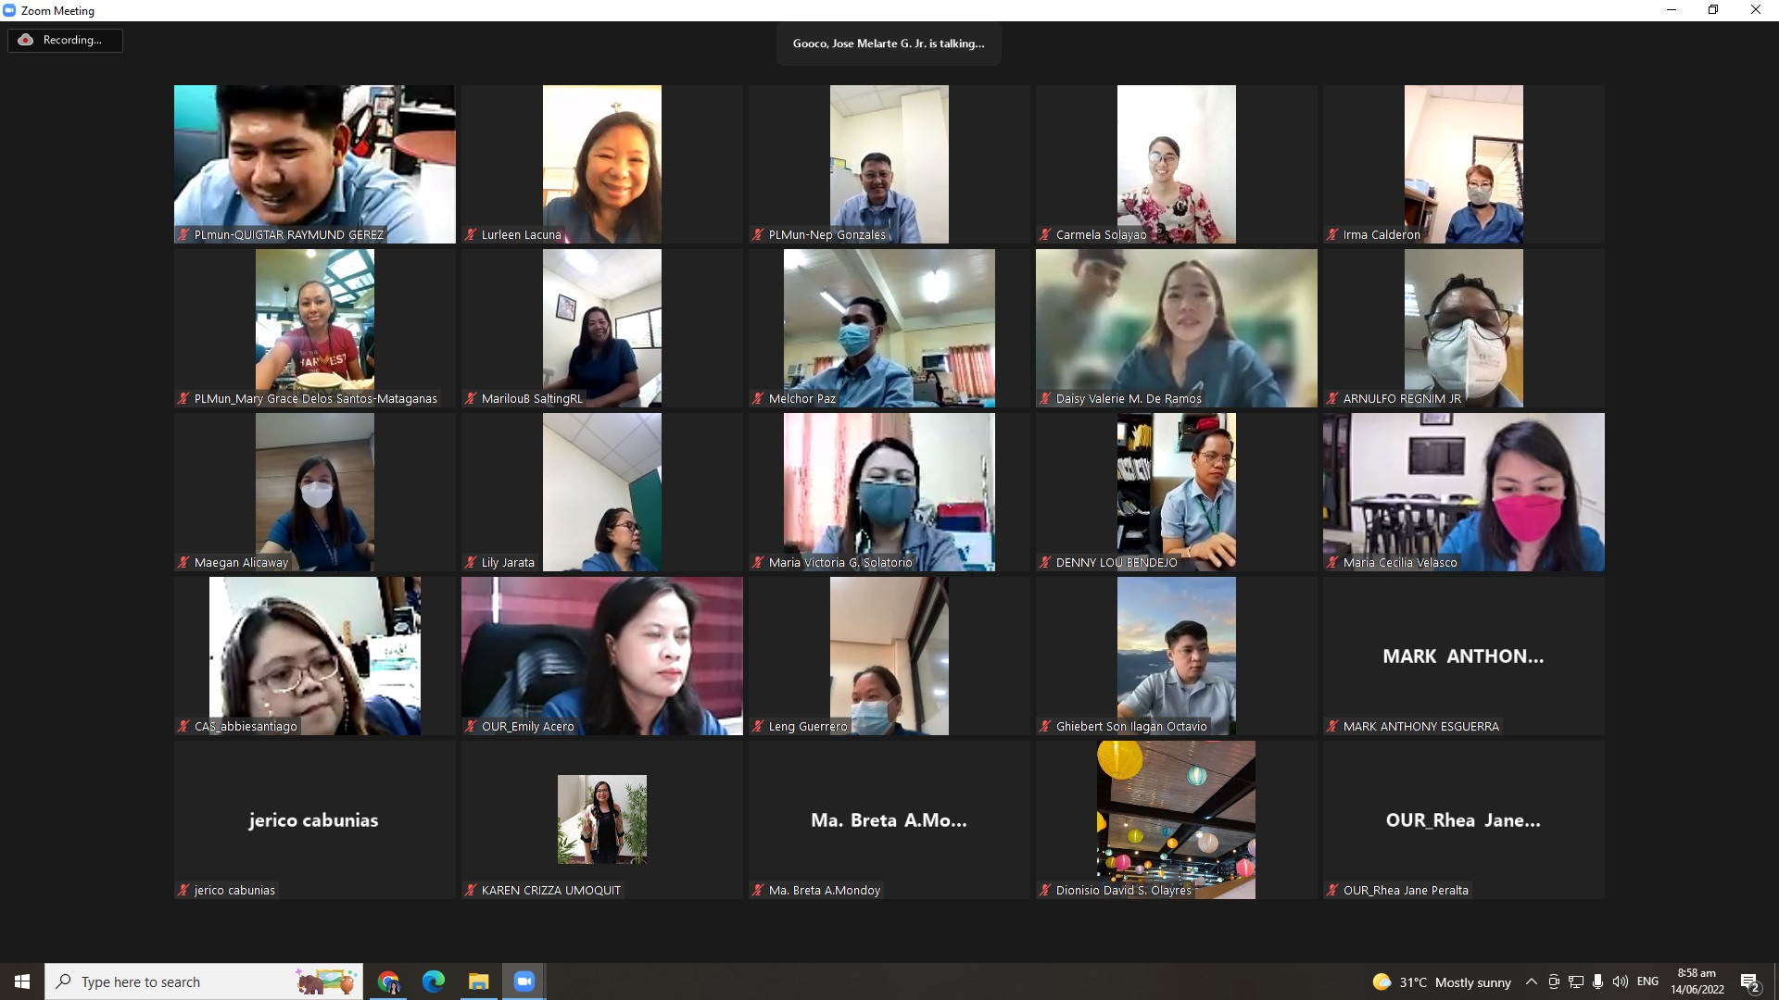This screenshot has height=1000, width=1779.
Task: Open Google Chrome from the taskbar
Action: (x=388, y=981)
